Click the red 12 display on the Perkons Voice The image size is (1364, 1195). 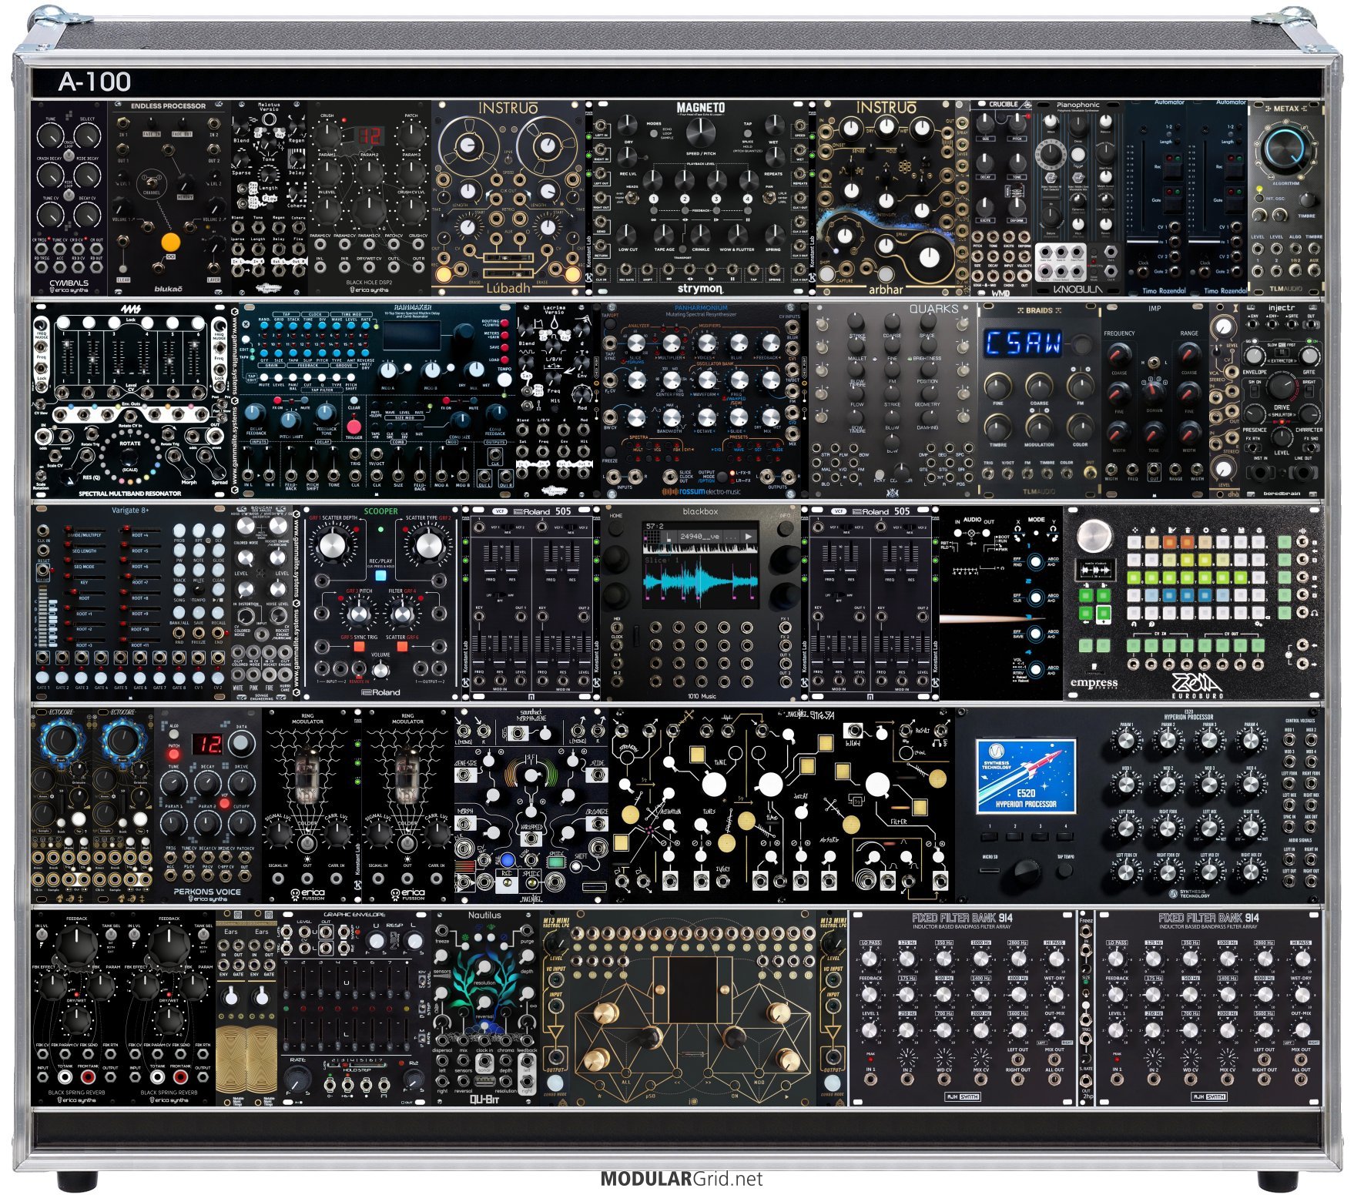pos(208,744)
